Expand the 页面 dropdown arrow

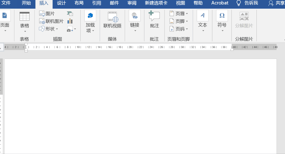pyautogui.click(x=5, y=31)
